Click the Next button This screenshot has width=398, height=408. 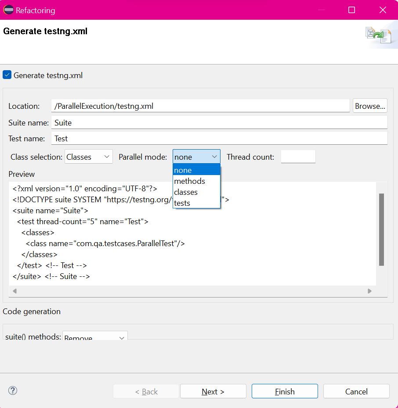click(213, 391)
